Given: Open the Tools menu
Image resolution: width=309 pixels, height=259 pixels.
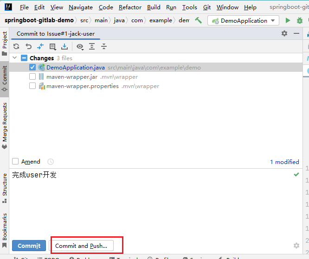Looking at the screenshot, I should pyautogui.click(x=190, y=7).
